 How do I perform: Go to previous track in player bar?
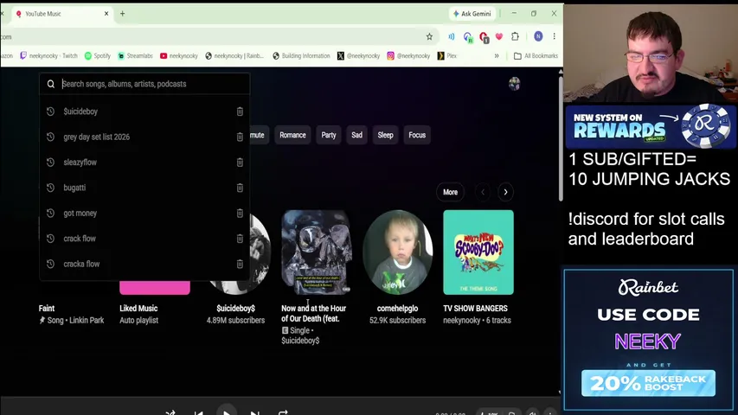coord(199,412)
